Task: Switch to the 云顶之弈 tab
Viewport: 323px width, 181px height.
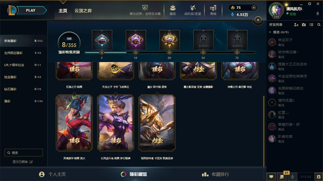Action: click(83, 11)
